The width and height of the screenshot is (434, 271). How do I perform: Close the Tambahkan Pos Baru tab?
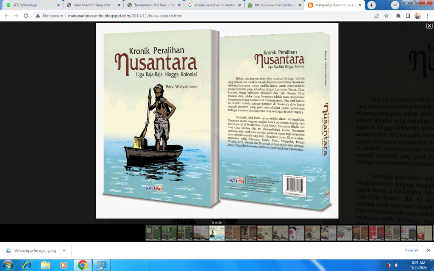coord(179,5)
